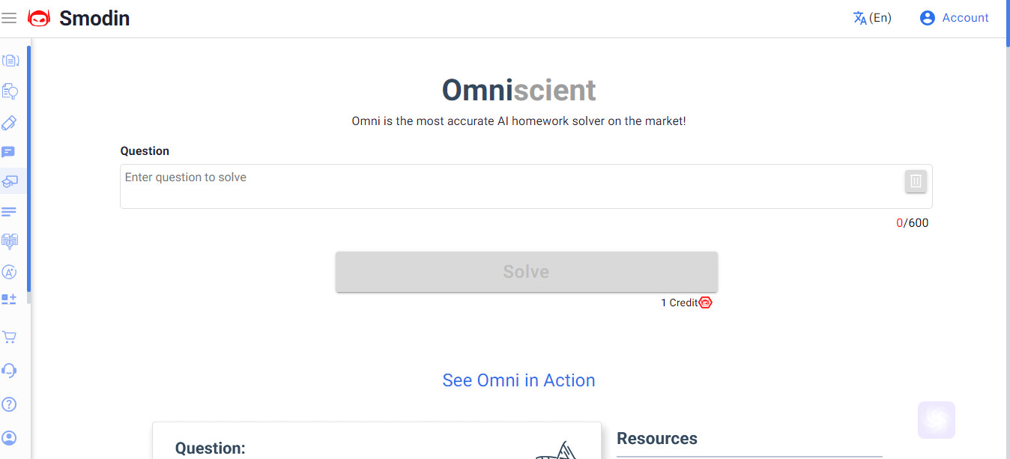Click the greyed Solve button
The width and height of the screenshot is (1010, 459).
(527, 272)
